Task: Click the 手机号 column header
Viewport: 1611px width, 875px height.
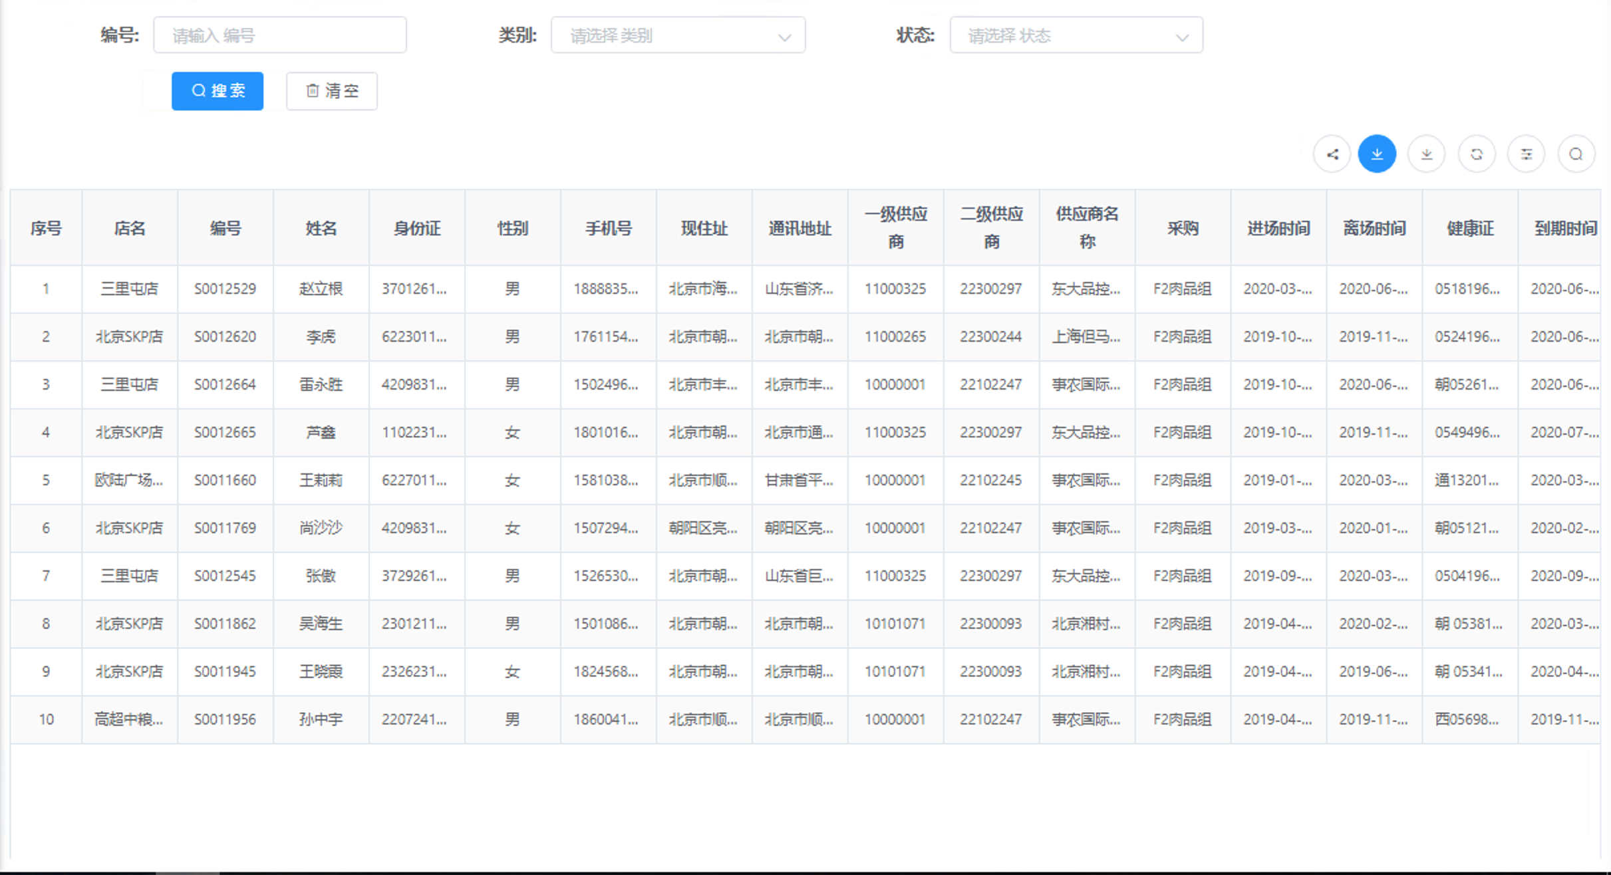Action: (607, 227)
